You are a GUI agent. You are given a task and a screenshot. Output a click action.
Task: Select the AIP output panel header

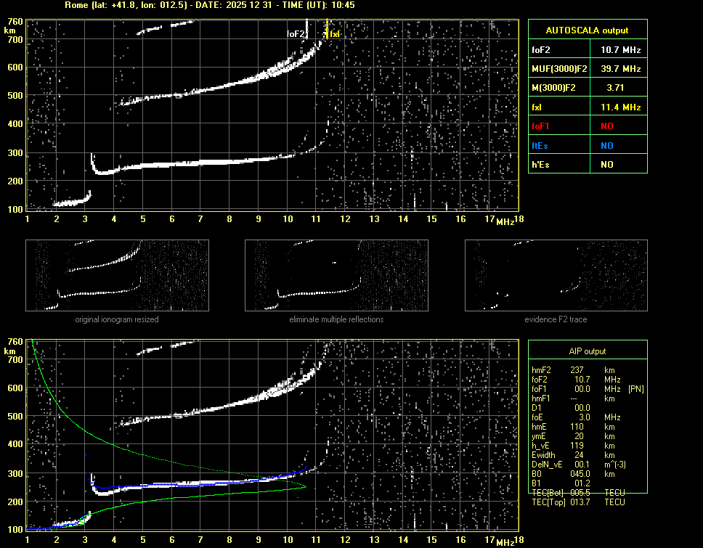pos(587,351)
